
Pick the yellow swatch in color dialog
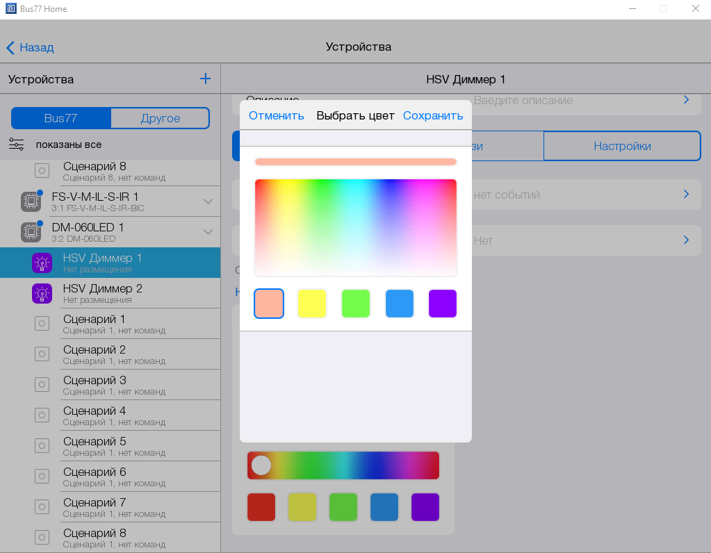[x=312, y=304]
